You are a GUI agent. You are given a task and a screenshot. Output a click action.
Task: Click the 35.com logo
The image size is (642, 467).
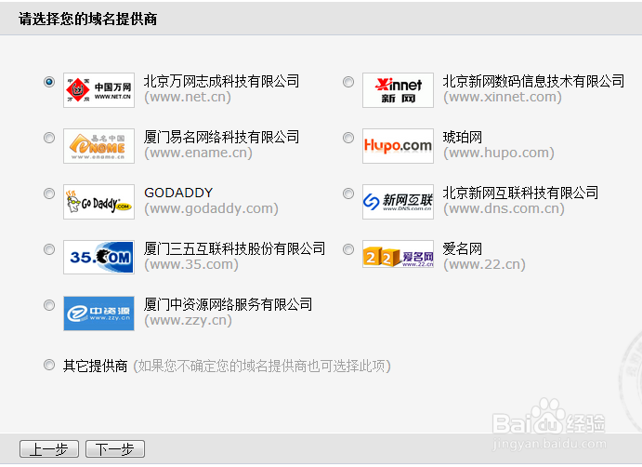tap(98, 257)
